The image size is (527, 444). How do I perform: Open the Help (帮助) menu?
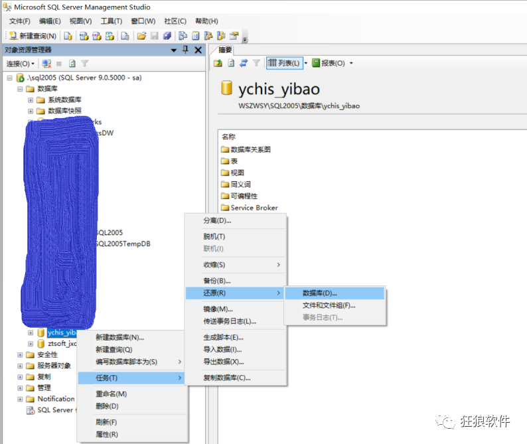coord(206,21)
